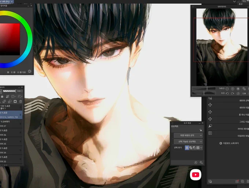Adjust the layer opacity slider
The image size is (249, 188).
(x=10, y=91)
